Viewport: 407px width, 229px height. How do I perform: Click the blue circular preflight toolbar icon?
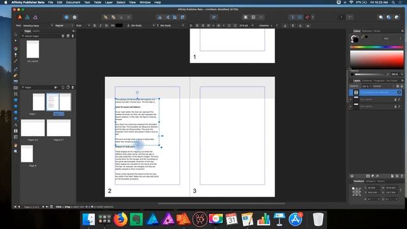67,17
